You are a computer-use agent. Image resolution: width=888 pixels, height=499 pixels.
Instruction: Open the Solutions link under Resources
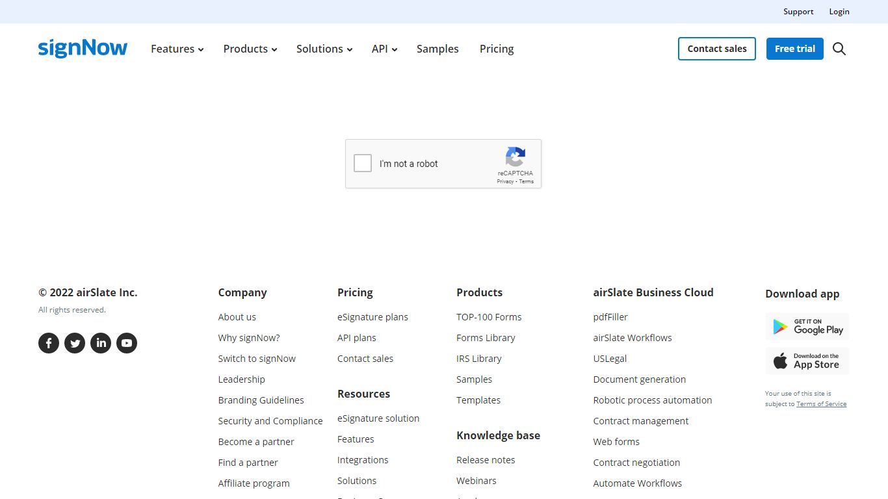(x=357, y=481)
